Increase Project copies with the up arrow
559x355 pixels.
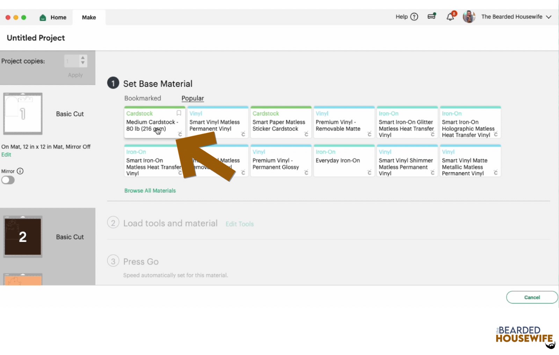tap(82, 58)
